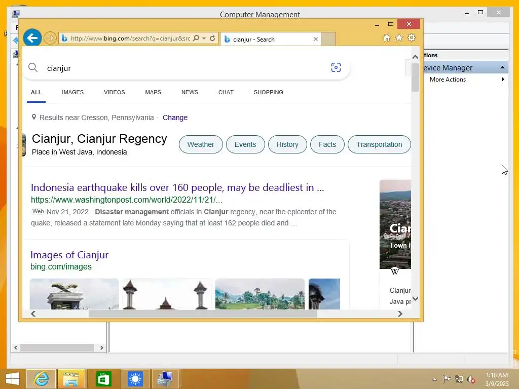The width and height of the screenshot is (519, 389).
Task: Click the browser scroll up arrow
Action: pos(415,57)
